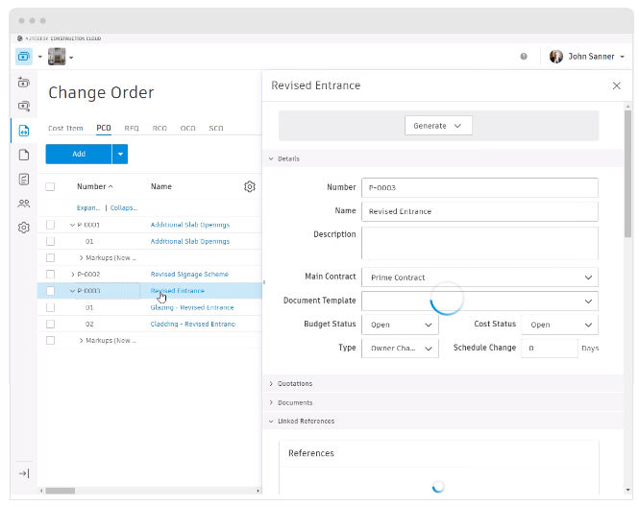The width and height of the screenshot is (639, 507).
Task: Open the Cost Status dropdown
Action: click(x=560, y=325)
